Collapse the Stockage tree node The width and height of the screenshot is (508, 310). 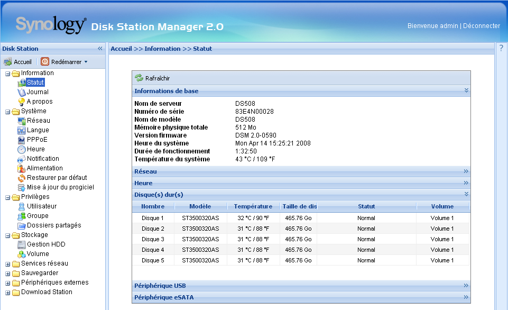click(7, 236)
